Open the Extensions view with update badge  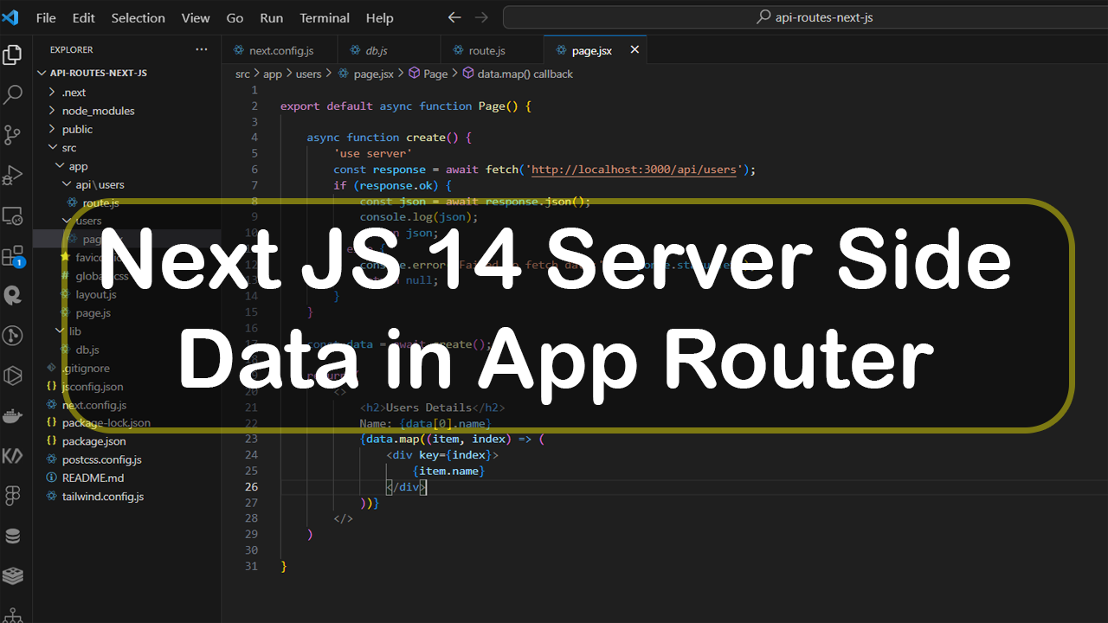[x=13, y=256]
